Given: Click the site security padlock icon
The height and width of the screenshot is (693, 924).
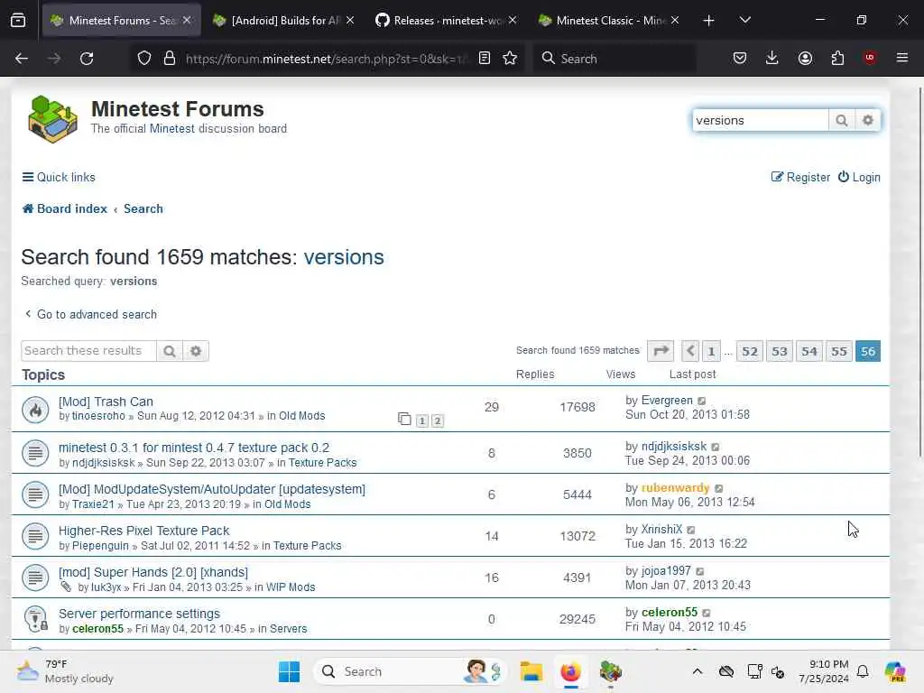Looking at the screenshot, I should pos(170,59).
